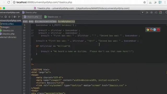
Task: Click the '<meta charset="UTF-8">' line
Action: (x=49, y=78)
